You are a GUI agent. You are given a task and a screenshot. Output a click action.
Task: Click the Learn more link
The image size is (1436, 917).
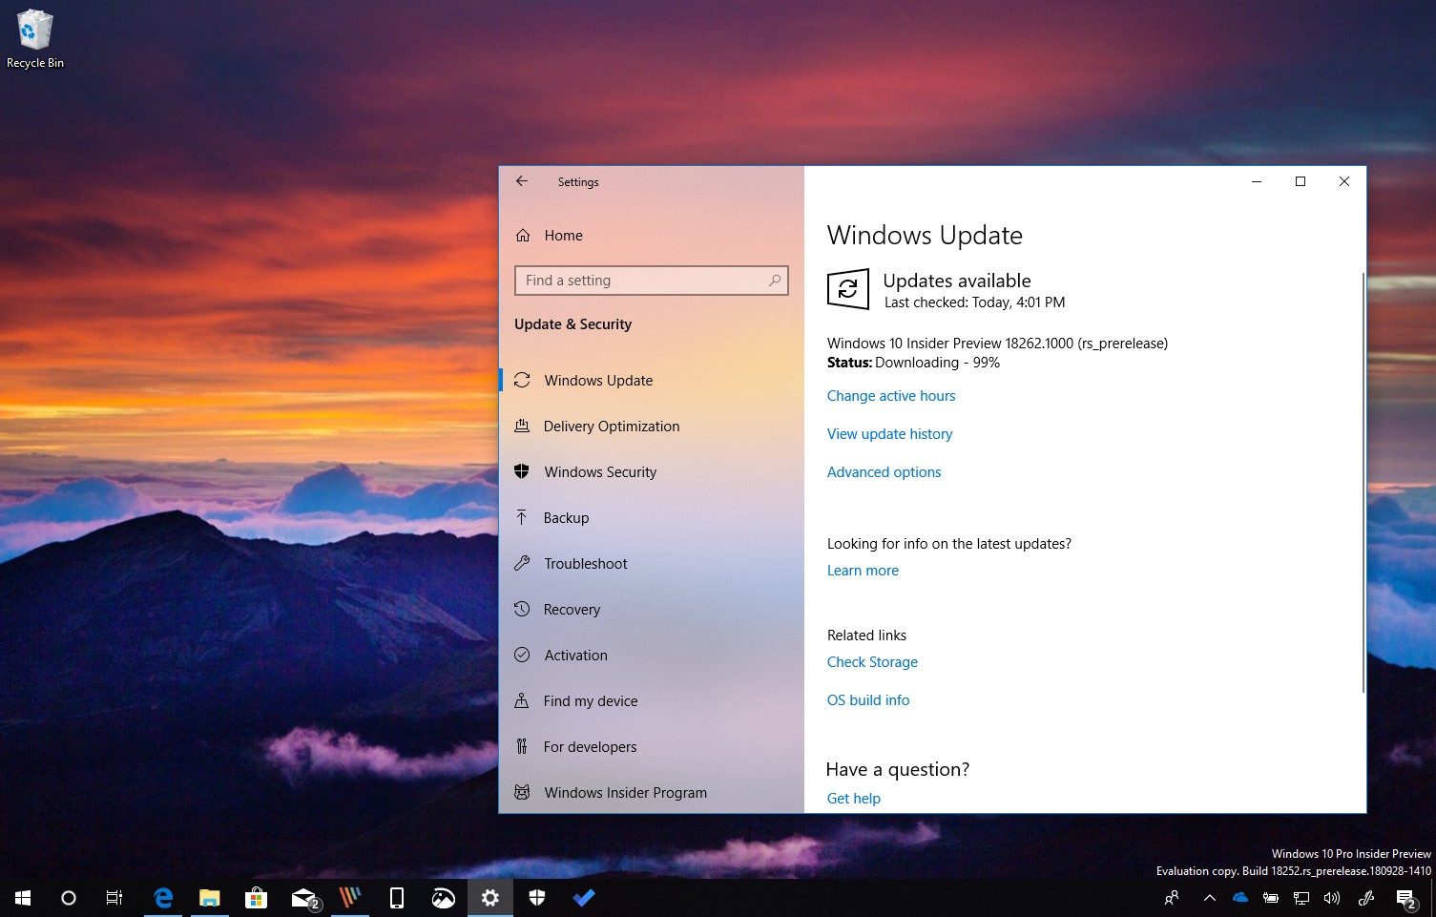pos(863,571)
